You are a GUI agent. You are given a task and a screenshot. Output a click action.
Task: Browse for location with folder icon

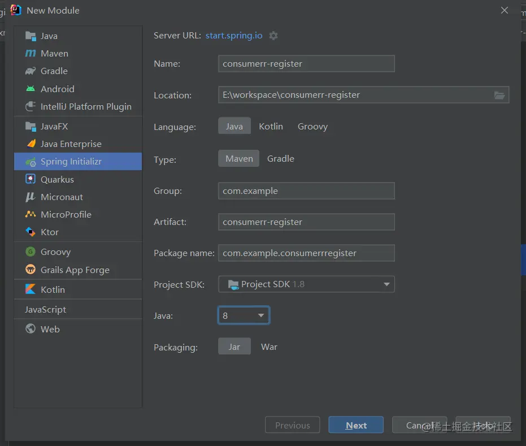tap(499, 95)
